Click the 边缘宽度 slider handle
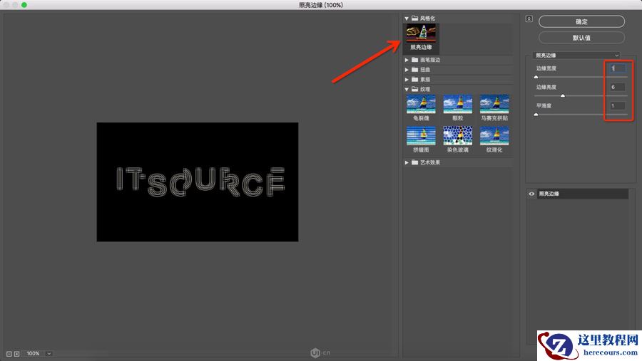642x361 pixels. [536, 77]
